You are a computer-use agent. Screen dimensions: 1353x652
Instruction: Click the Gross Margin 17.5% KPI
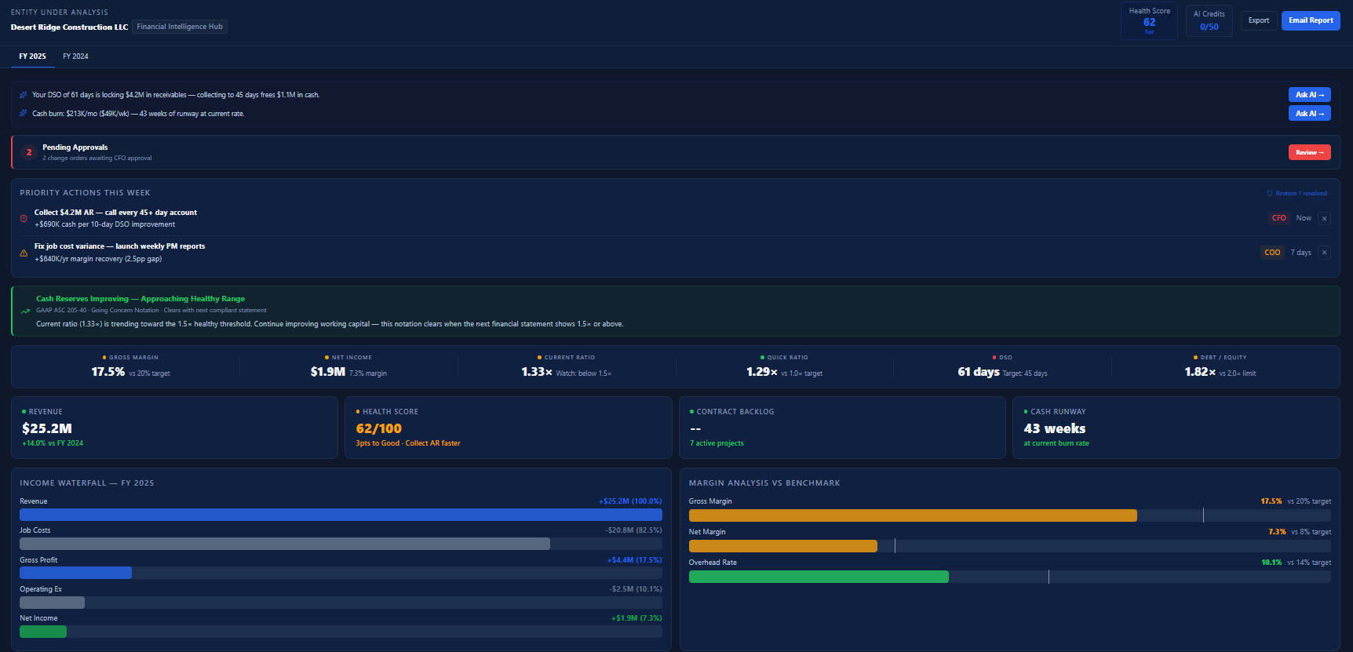[x=130, y=366]
